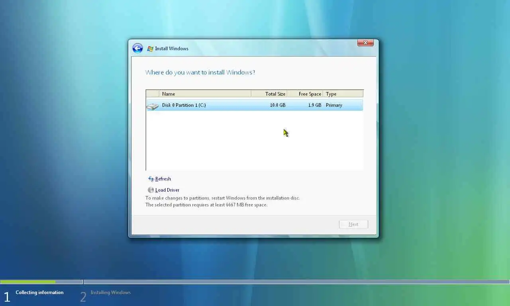The width and height of the screenshot is (510, 306).
Task: Click the Collecting information step label
Action: click(x=39, y=292)
